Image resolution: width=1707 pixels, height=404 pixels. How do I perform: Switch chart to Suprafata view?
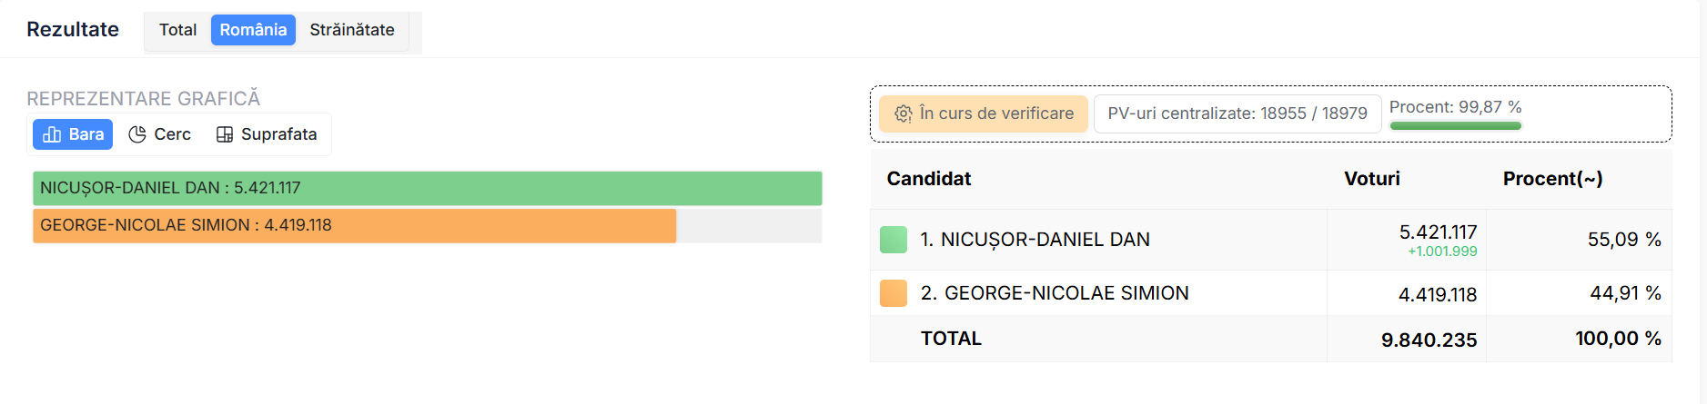pyautogui.click(x=267, y=134)
